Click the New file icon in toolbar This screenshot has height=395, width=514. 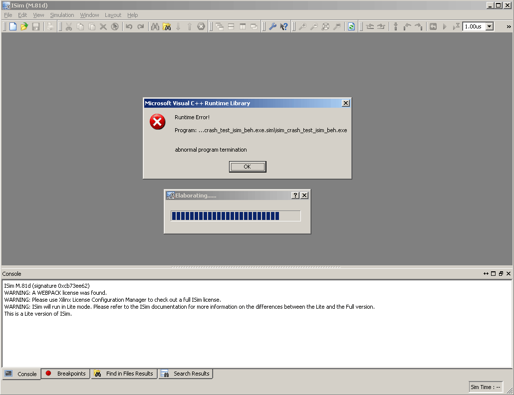(13, 26)
